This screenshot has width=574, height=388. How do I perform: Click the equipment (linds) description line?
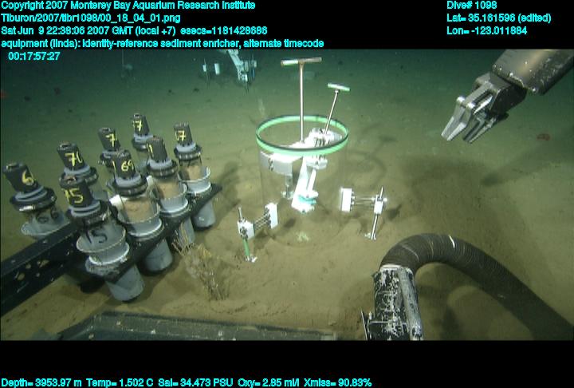(x=163, y=43)
